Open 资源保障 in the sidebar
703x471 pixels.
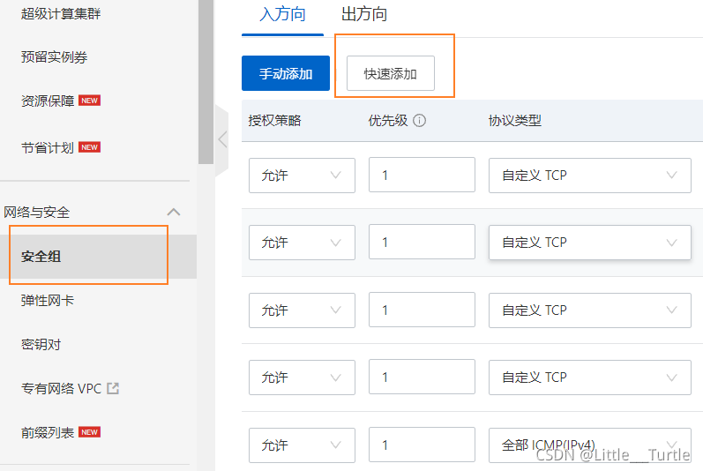pyautogui.click(x=48, y=101)
